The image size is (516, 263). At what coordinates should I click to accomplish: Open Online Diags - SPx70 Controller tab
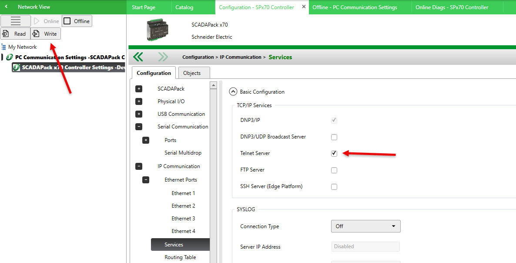click(x=452, y=7)
